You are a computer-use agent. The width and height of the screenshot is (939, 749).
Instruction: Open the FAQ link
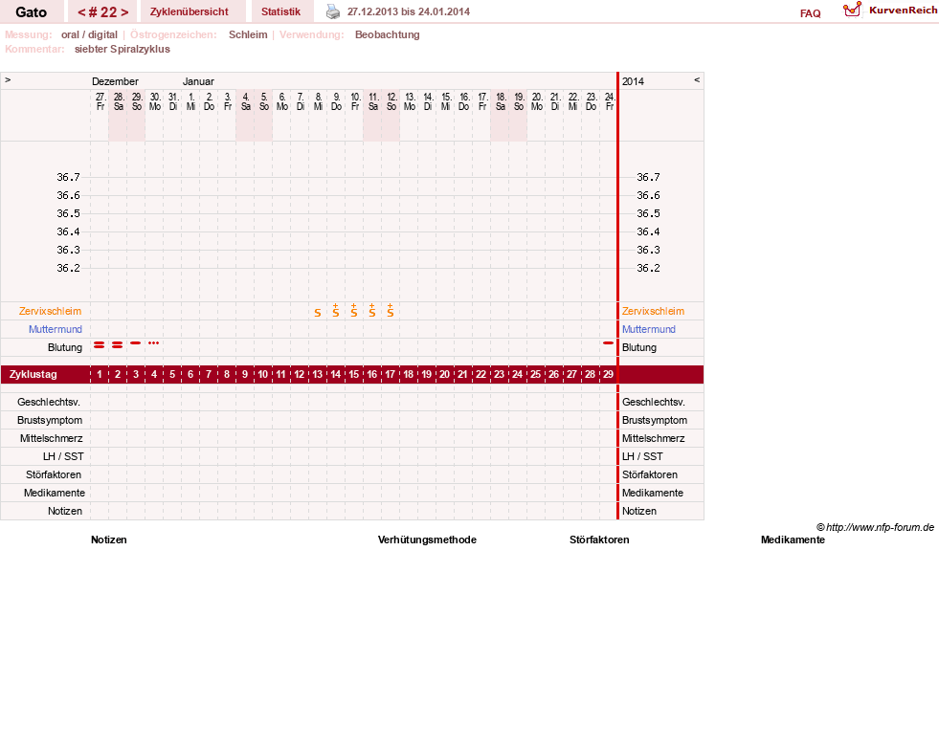click(x=810, y=13)
